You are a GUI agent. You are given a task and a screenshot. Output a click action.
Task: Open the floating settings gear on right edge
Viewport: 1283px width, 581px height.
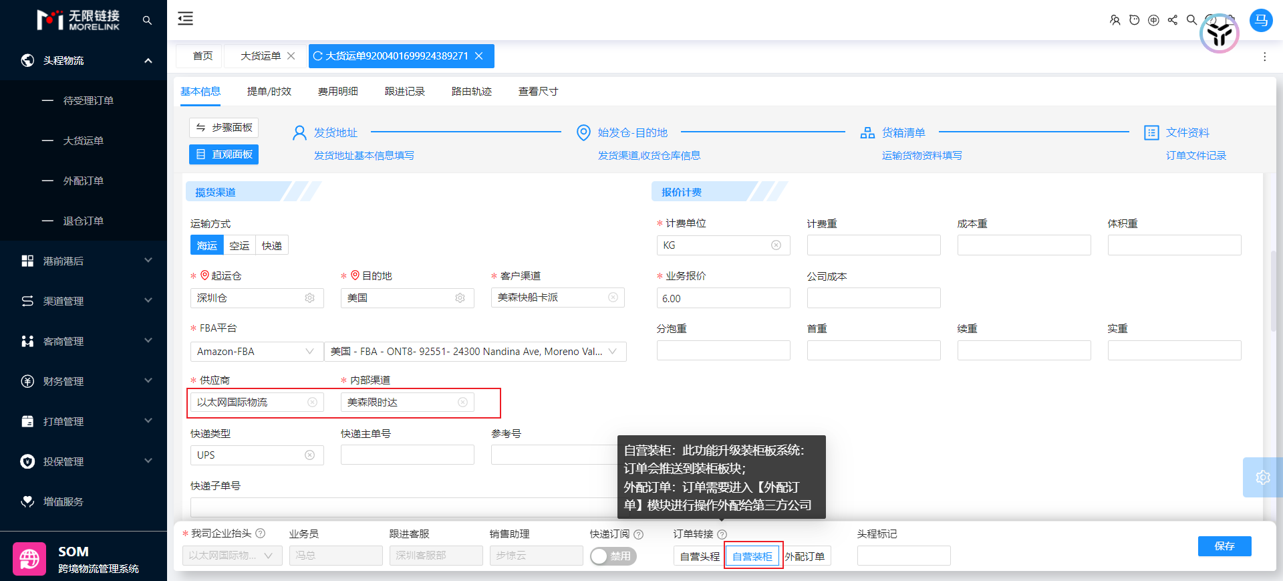(x=1262, y=477)
